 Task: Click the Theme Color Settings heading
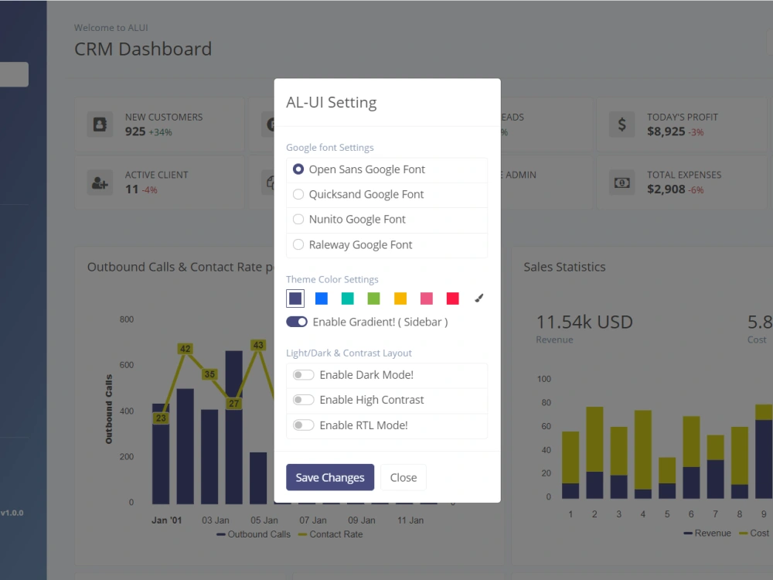click(x=332, y=279)
